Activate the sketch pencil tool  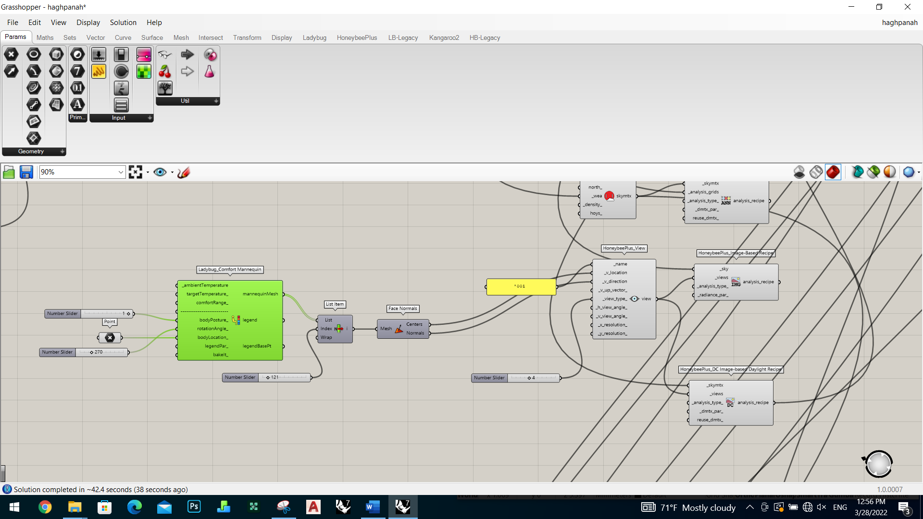coord(184,172)
